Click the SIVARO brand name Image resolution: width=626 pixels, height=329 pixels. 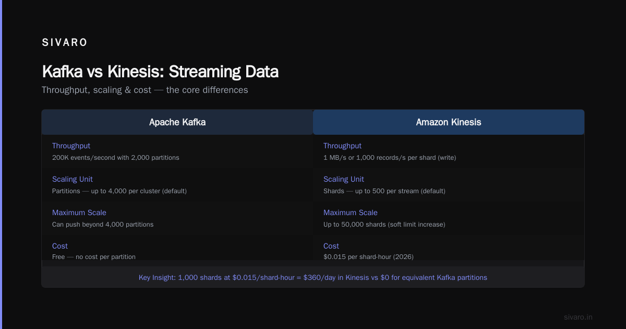(x=65, y=43)
